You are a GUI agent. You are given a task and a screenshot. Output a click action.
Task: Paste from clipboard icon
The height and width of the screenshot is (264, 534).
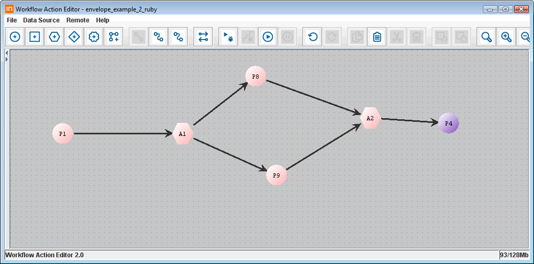coord(377,37)
